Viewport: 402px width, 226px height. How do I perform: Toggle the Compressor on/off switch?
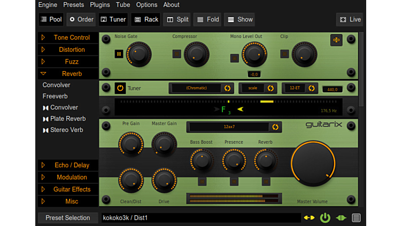click(176, 53)
